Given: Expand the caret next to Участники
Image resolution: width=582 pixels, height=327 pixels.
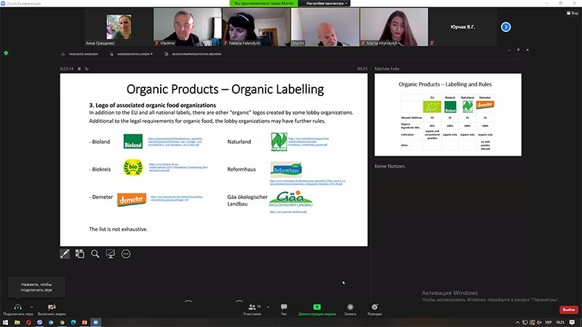Looking at the screenshot, I should [268, 307].
